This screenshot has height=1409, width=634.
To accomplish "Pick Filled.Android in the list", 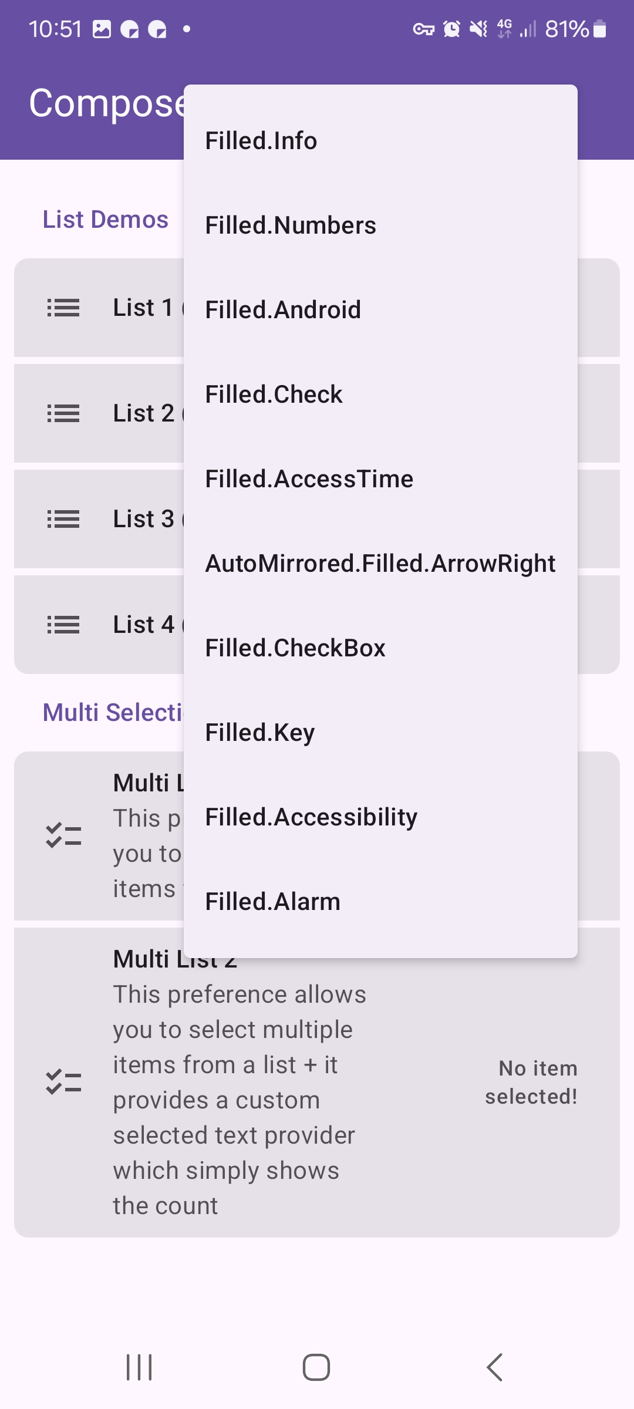I will click(380, 310).
